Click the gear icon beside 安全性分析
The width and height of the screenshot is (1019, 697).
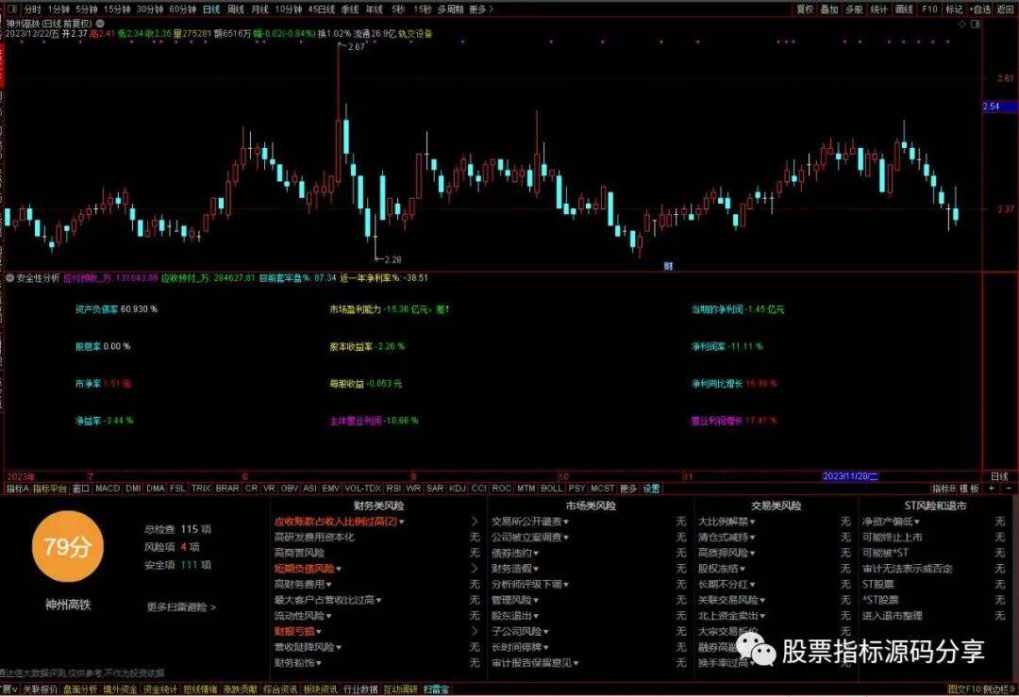(x=9, y=278)
